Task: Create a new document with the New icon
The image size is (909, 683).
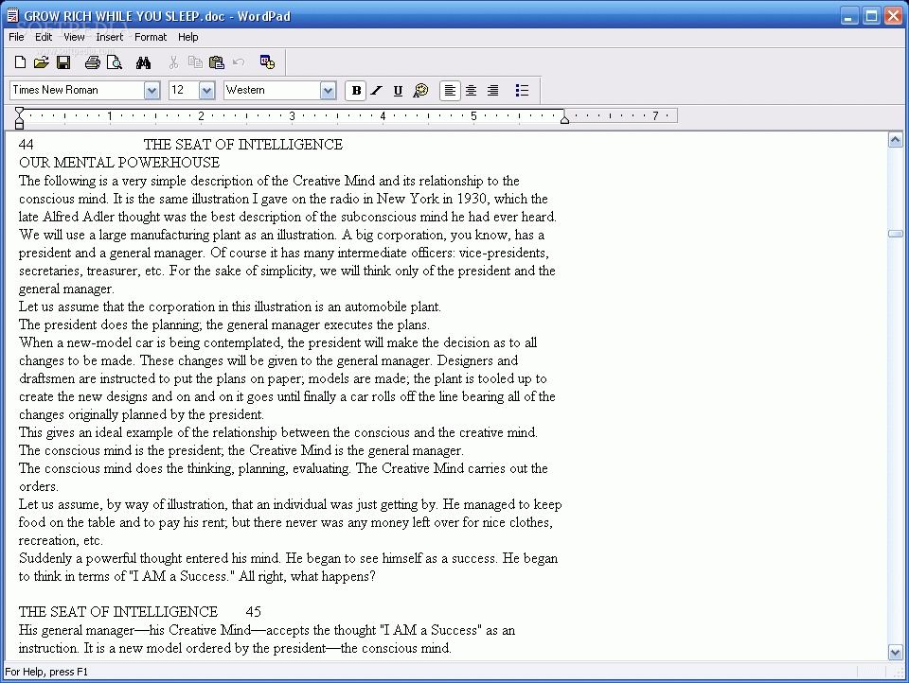Action: pos(20,62)
